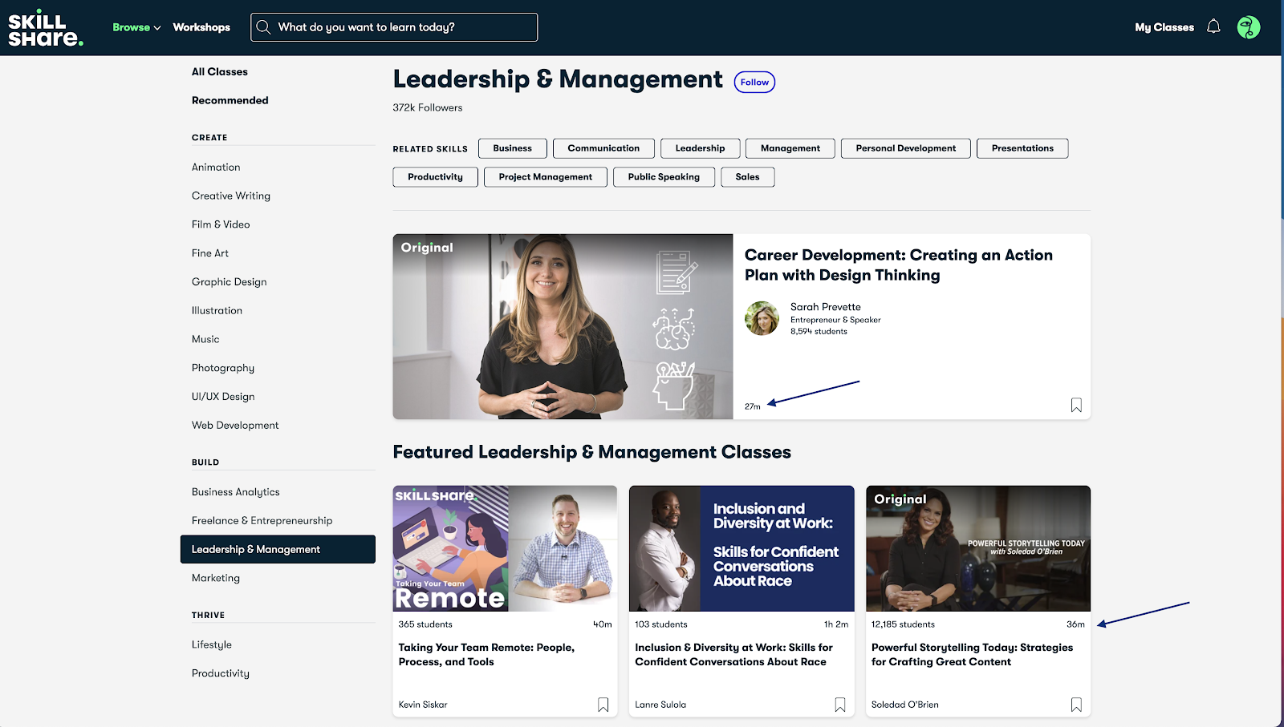Open the UI/UX Design category

(x=223, y=397)
